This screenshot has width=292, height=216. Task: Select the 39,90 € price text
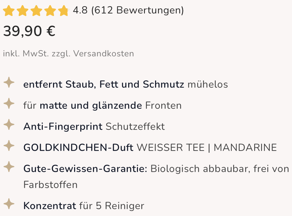pos(29,31)
